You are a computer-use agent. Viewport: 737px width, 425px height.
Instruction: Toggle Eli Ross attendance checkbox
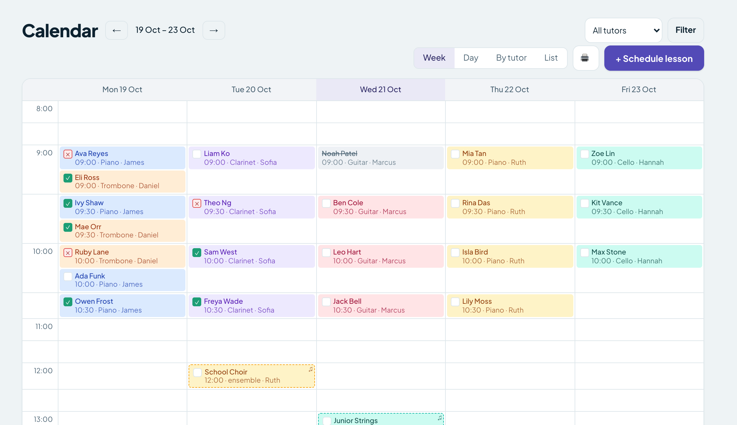coord(68,178)
